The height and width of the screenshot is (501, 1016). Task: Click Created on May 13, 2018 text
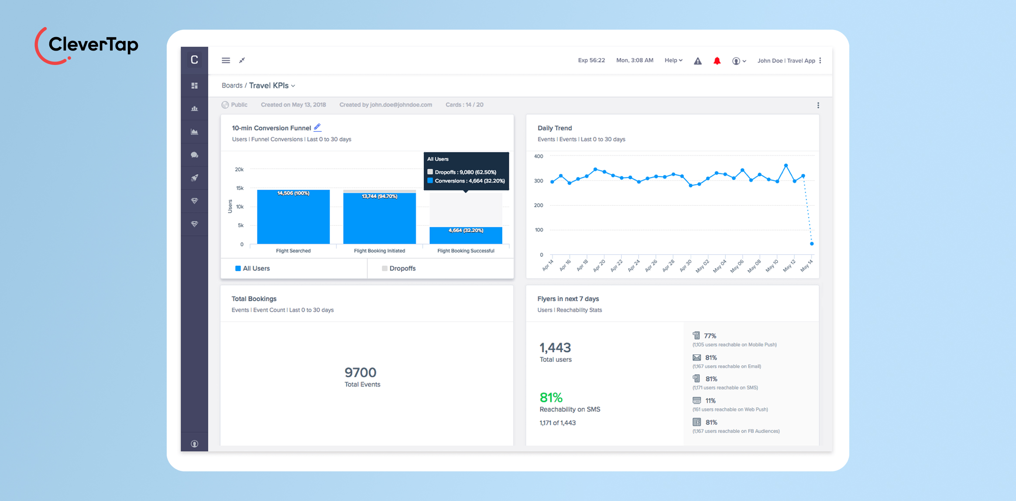point(293,105)
